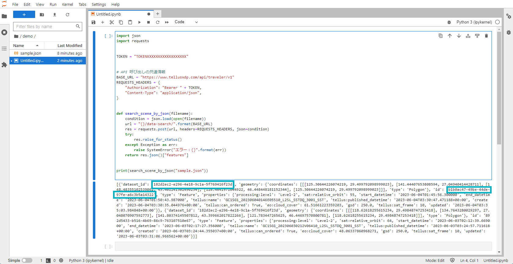This screenshot has width=513, height=264.
Task: Navigate to the demo breadcrumb folder
Action: click(27, 36)
